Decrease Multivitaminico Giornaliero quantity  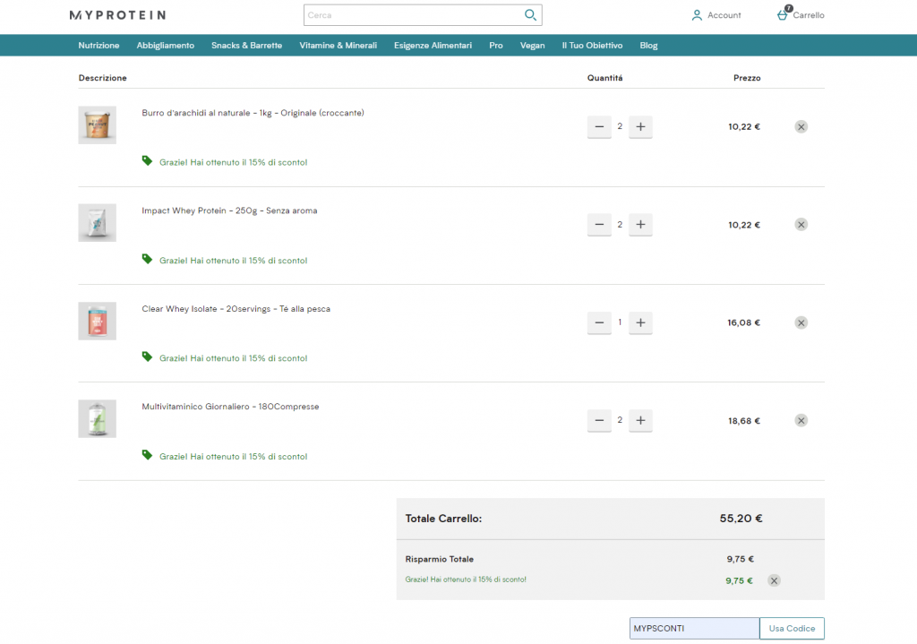click(x=599, y=420)
